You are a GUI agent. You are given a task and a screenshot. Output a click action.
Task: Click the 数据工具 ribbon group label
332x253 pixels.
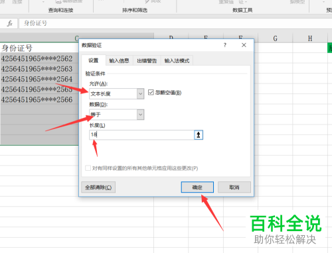242,10
